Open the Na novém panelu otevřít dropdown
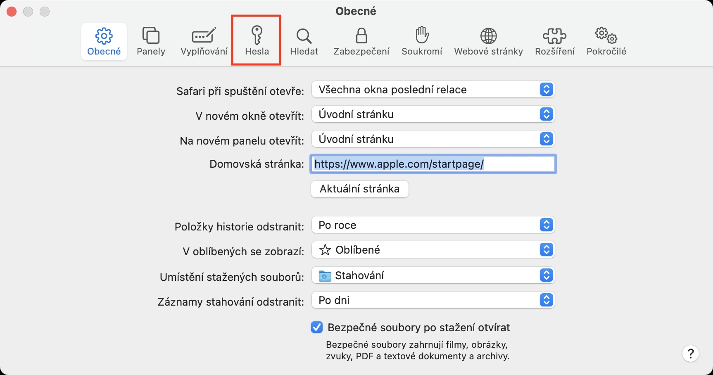This screenshot has height=375, width=713. 433,139
